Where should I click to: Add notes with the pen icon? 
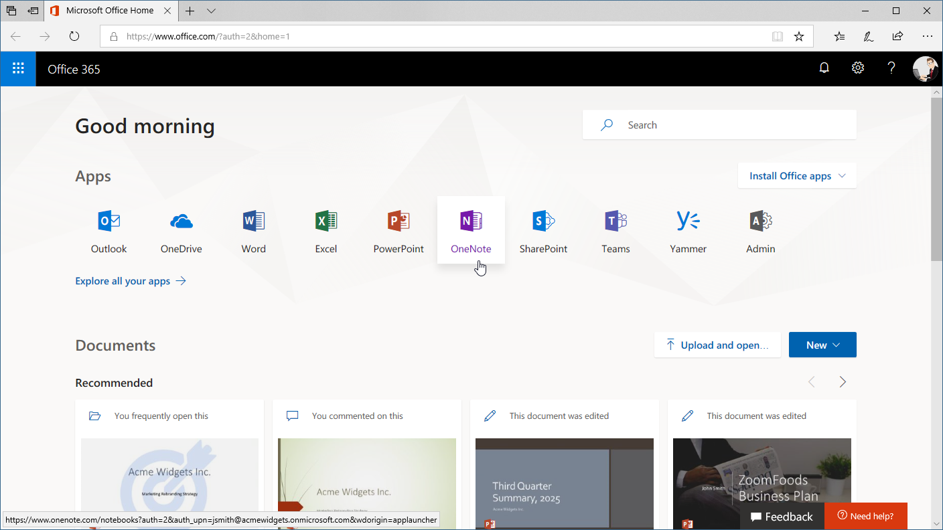point(869,36)
